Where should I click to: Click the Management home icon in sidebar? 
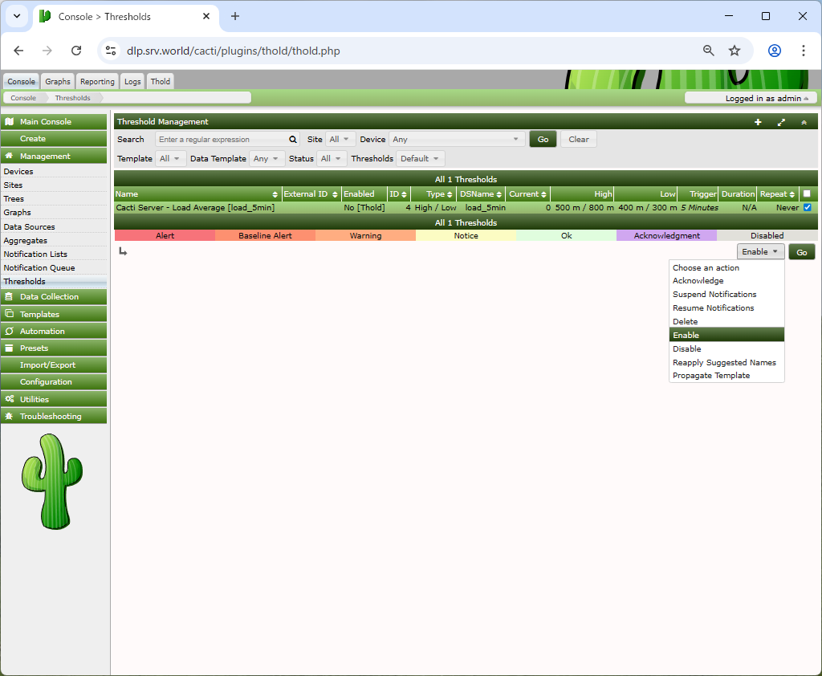pos(10,157)
